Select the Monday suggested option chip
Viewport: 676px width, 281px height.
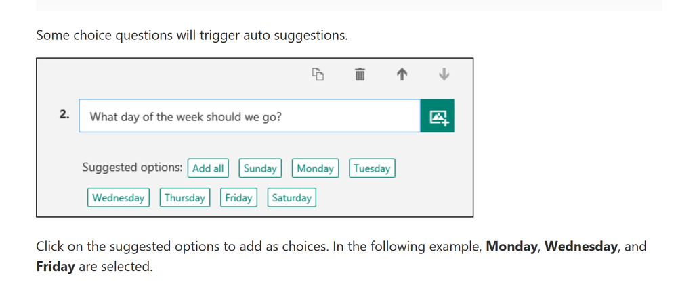tap(315, 168)
